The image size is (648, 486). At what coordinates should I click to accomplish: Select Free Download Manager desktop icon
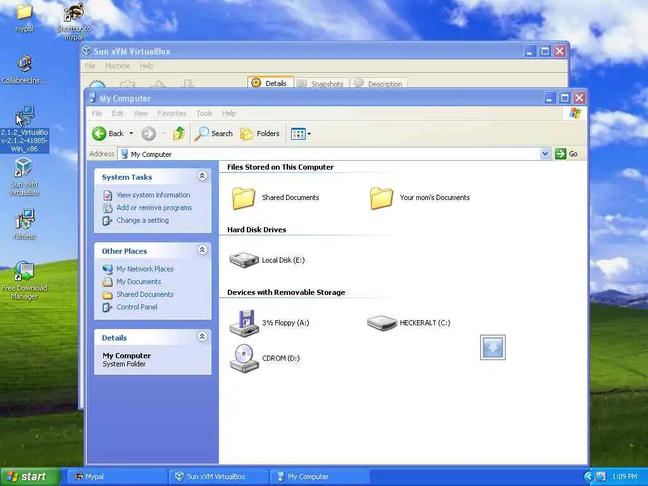24,280
